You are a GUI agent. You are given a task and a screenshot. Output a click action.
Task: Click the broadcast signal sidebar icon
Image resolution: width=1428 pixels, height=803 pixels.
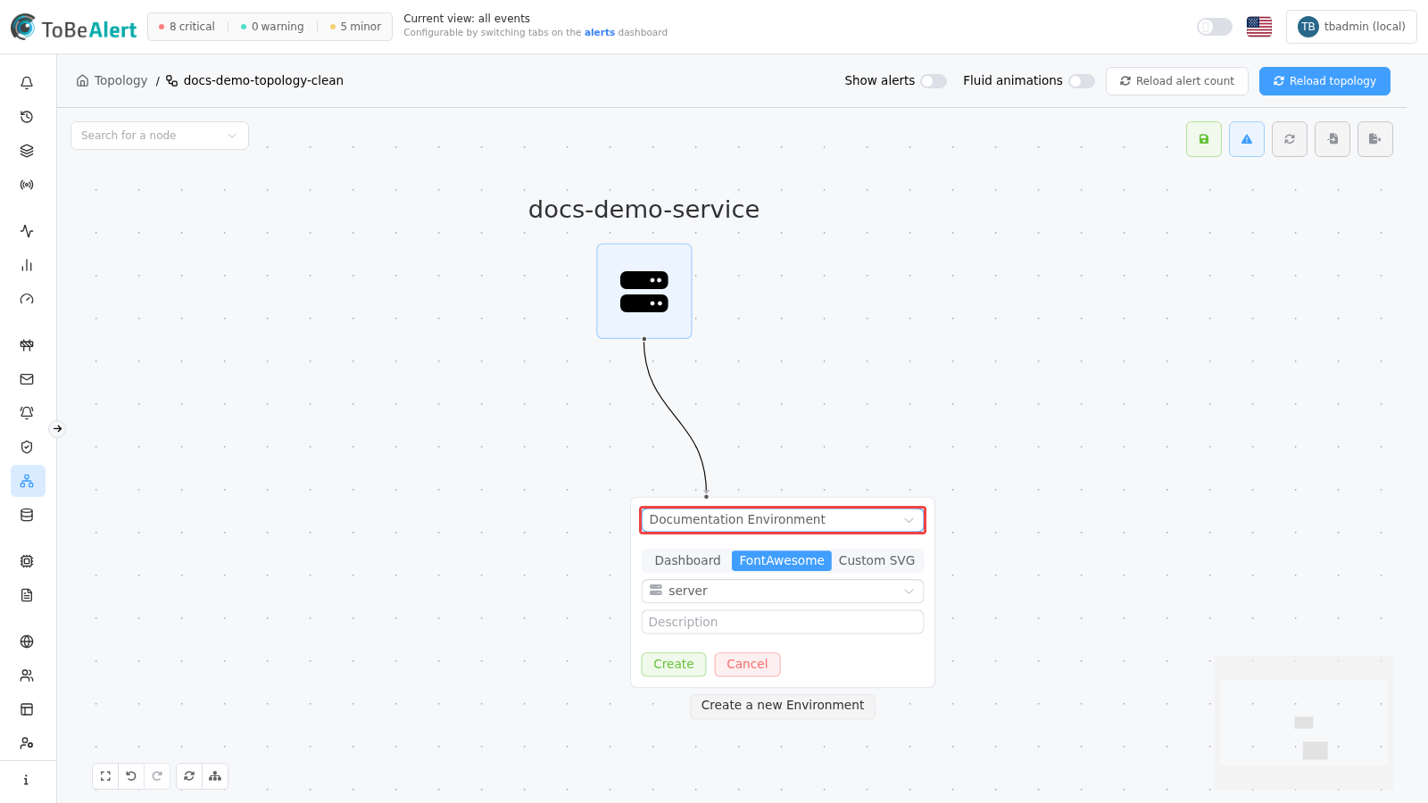[x=27, y=185]
